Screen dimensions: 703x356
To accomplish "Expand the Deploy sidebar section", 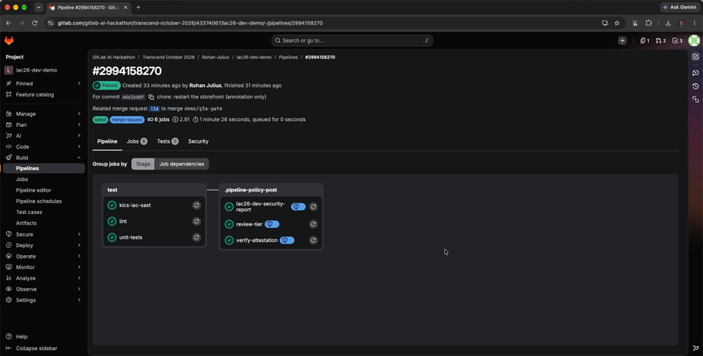I will tap(44, 245).
